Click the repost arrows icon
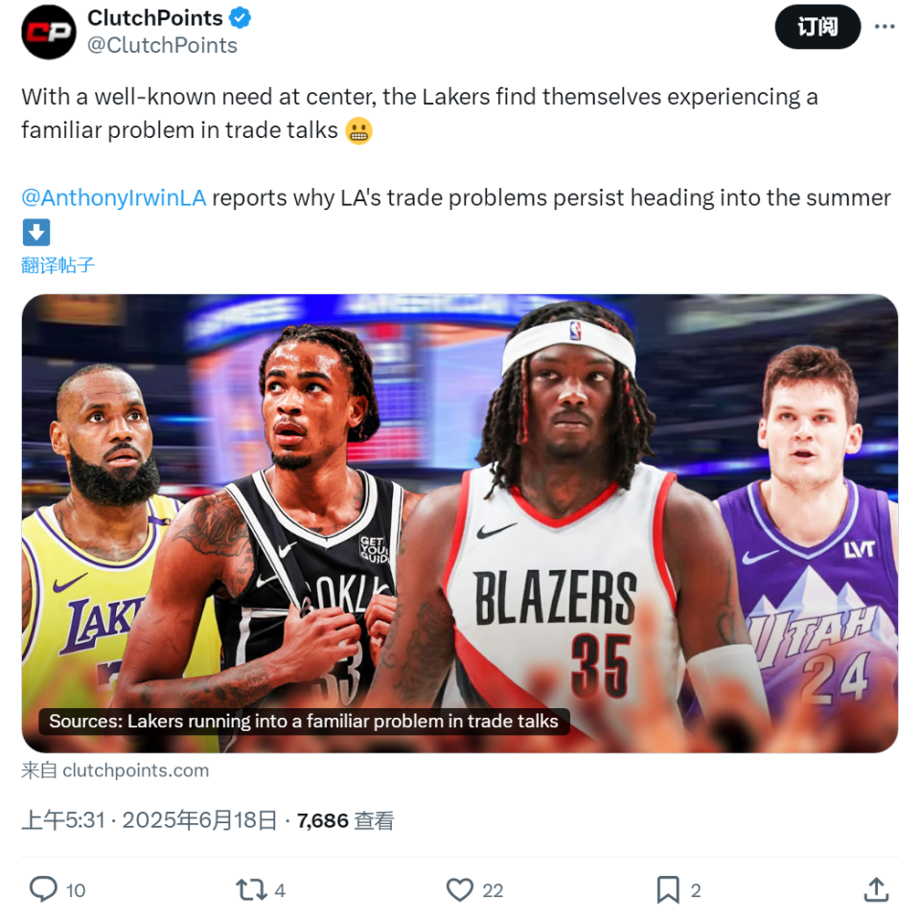This screenshot has width=920, height=919. click(x=251, y=889)
